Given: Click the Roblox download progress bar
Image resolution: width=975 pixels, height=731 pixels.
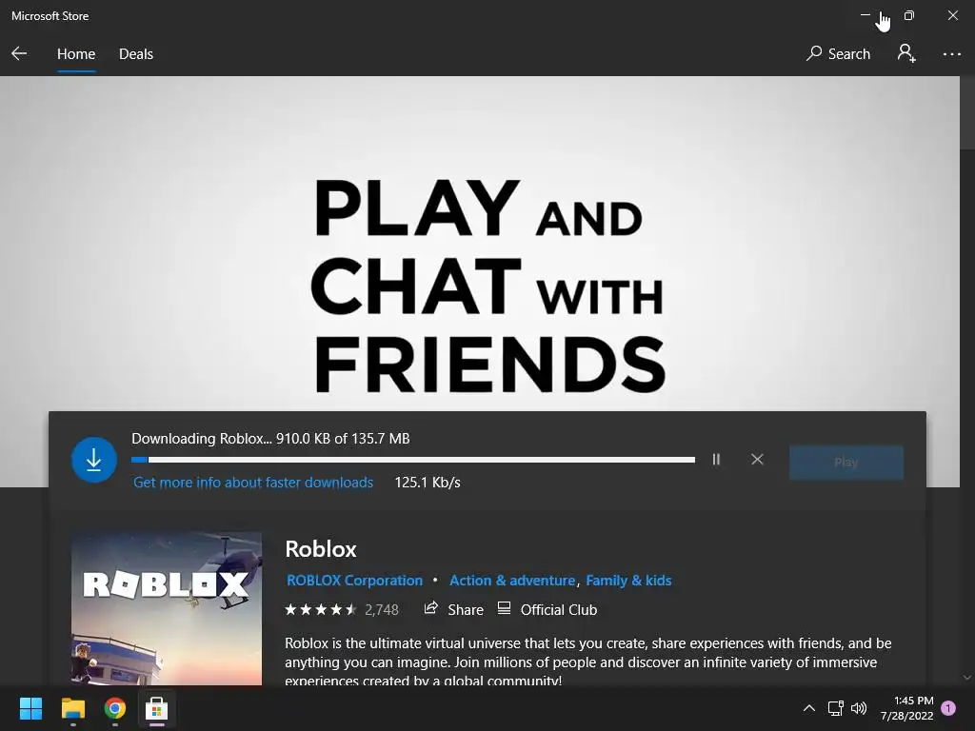Looking at the screenshot, I should point(413,460).
